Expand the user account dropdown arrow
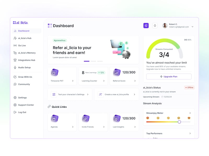Image resolution: width=209 pixels, height=156 pixels. pyautogui.click(x=193, y=27)
